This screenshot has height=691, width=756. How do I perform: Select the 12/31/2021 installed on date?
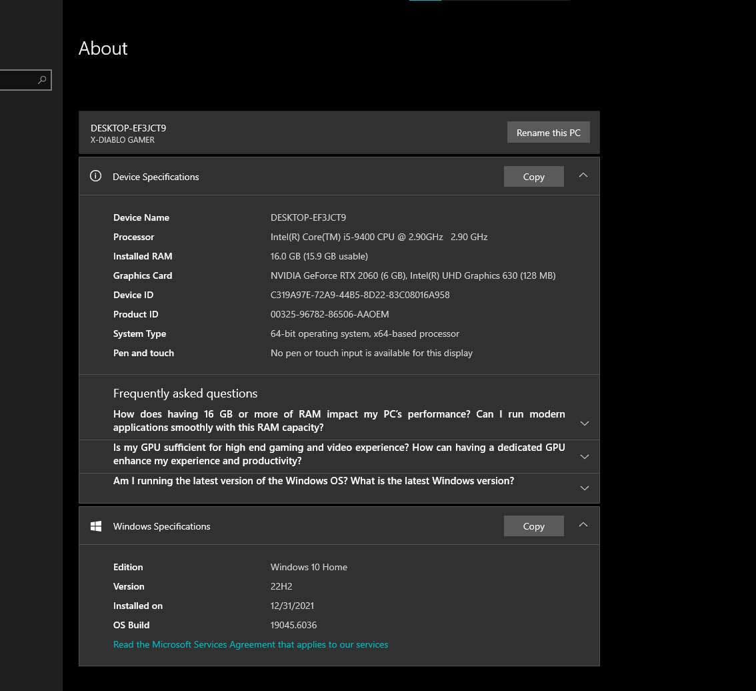pyautogui.click(x=292, y=606)
